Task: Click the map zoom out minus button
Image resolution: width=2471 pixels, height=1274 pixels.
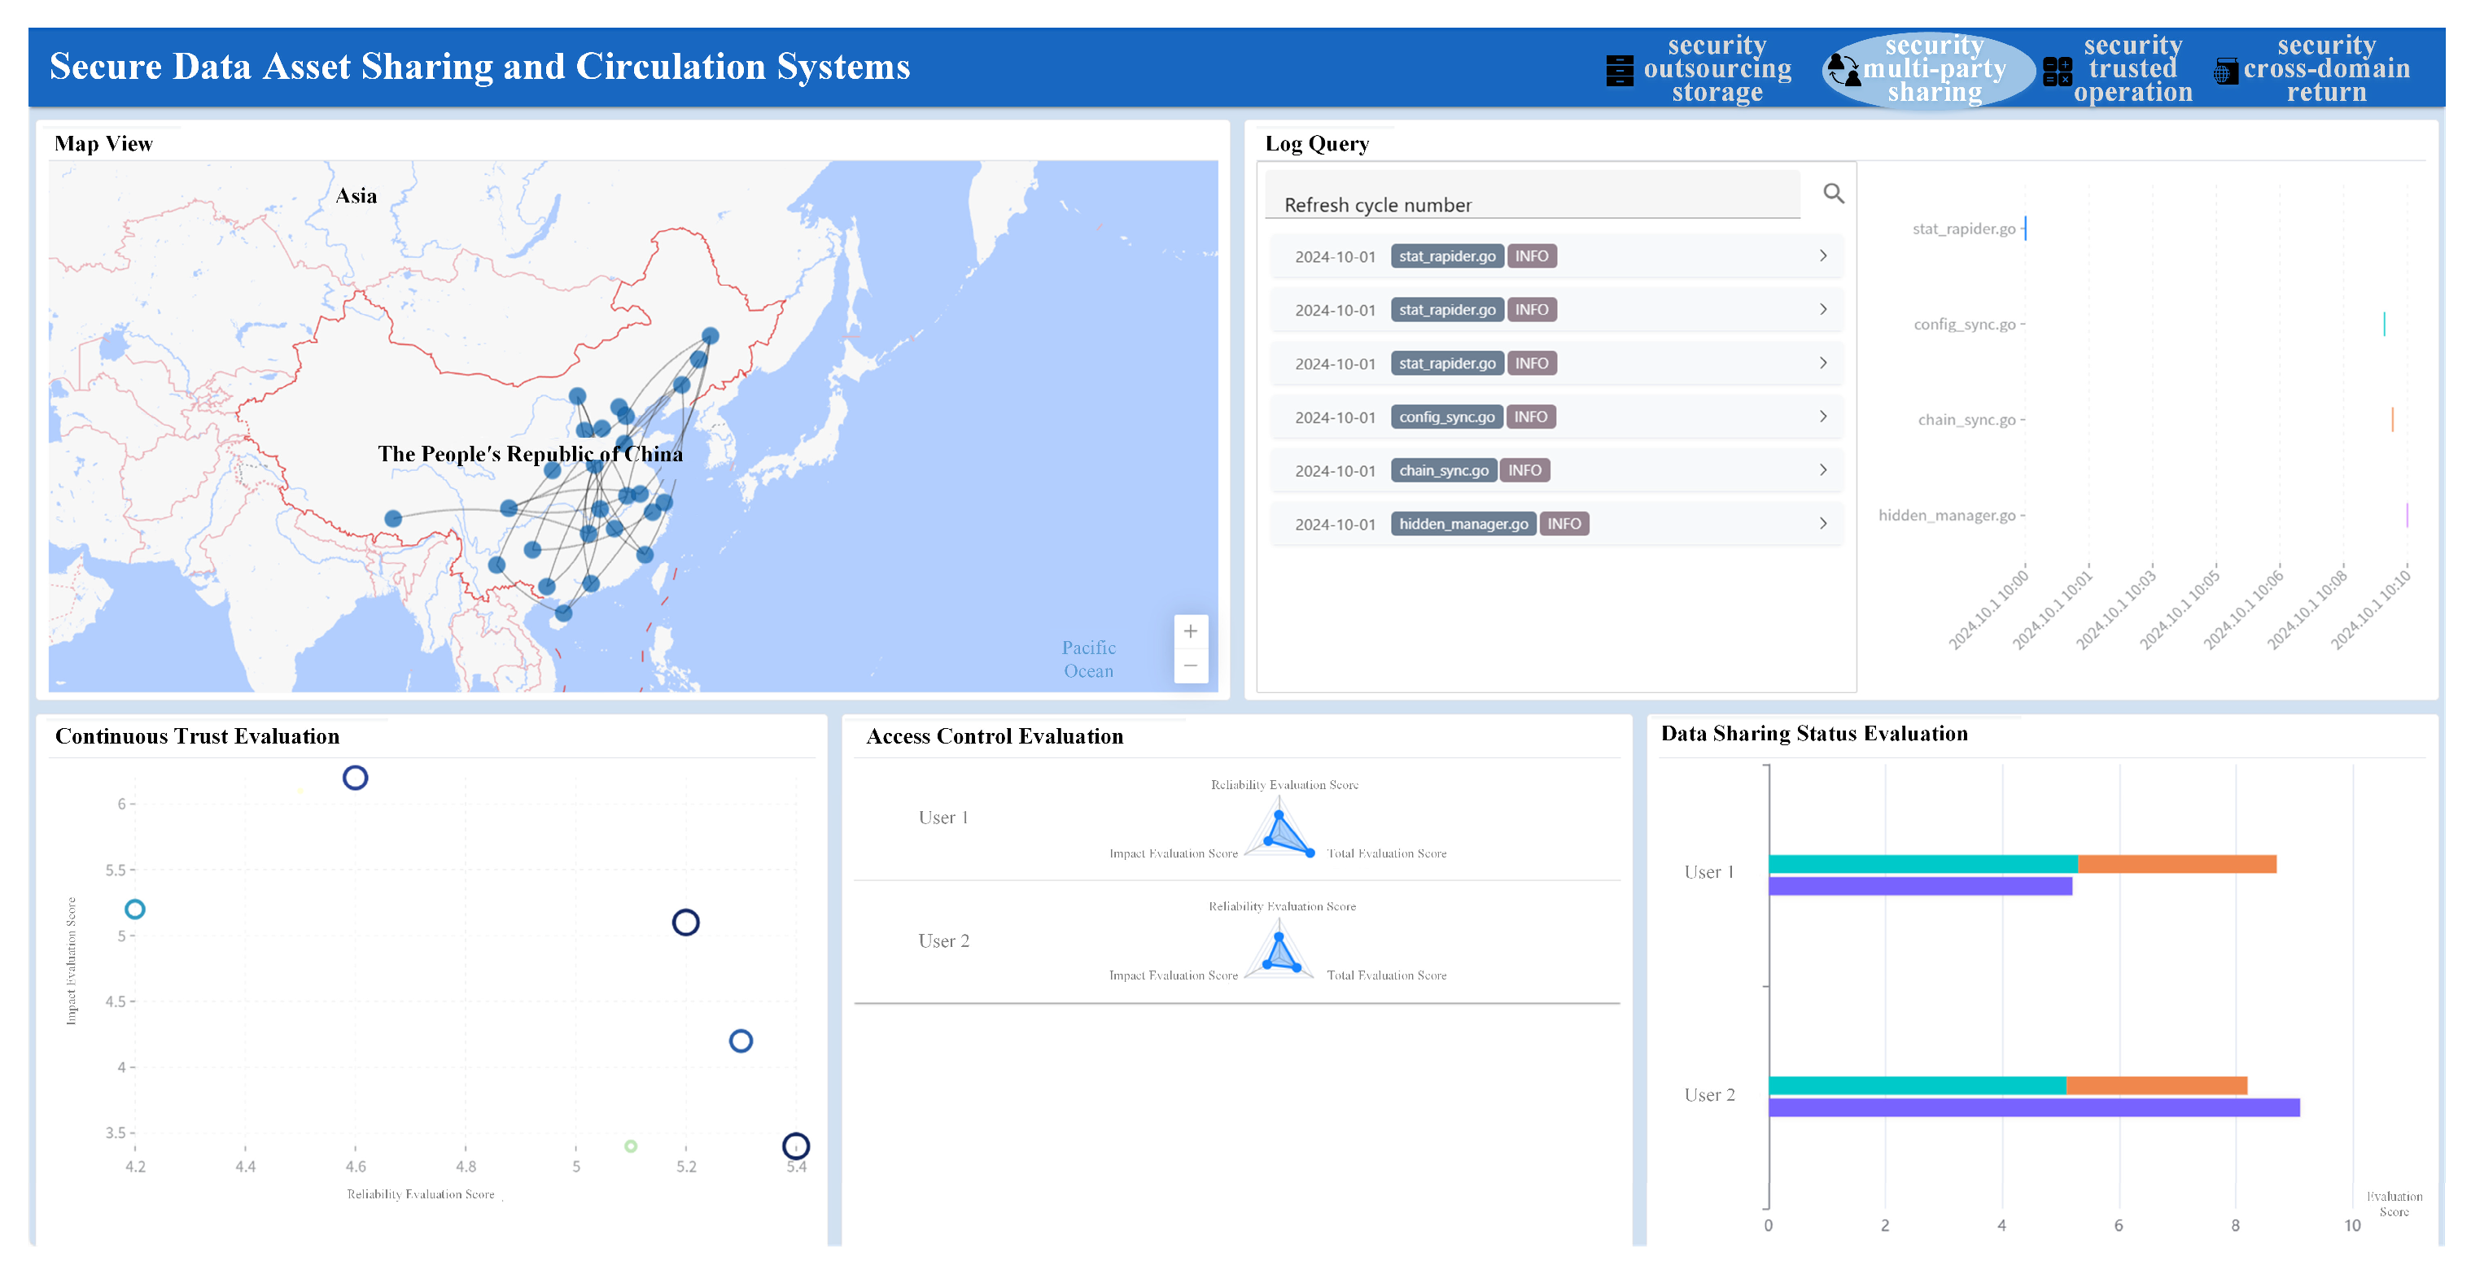Action: point(1189,665)
